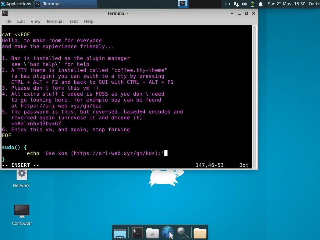Click the terminal's vertical scrollbar
320x240 pixels.
254,97
